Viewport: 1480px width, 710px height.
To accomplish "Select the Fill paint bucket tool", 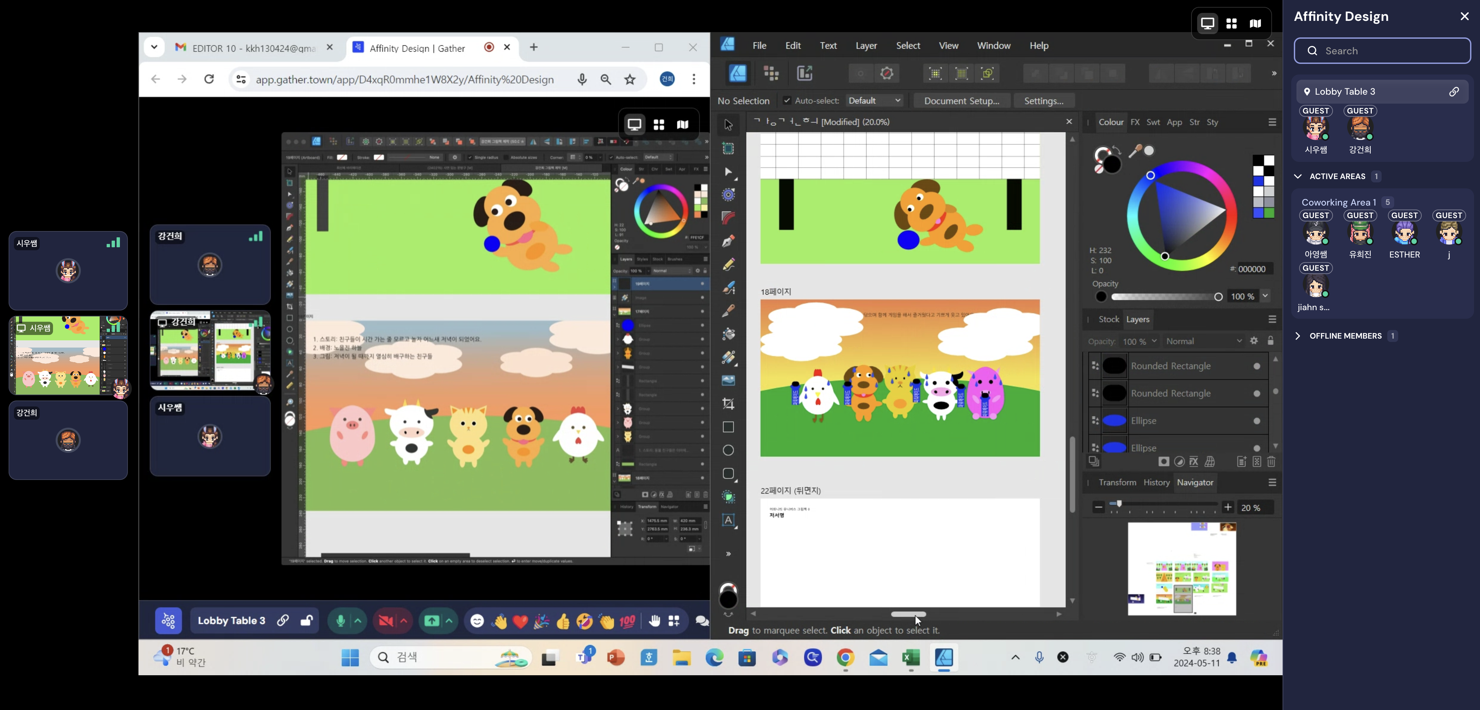I will pyautogui.click(x=728, y=334).
